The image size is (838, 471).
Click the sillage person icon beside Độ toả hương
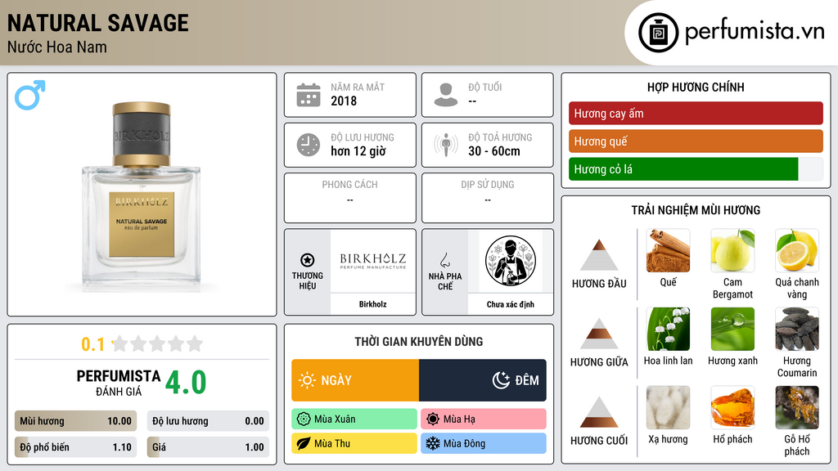pyautogui.click(x=446, y=145)
